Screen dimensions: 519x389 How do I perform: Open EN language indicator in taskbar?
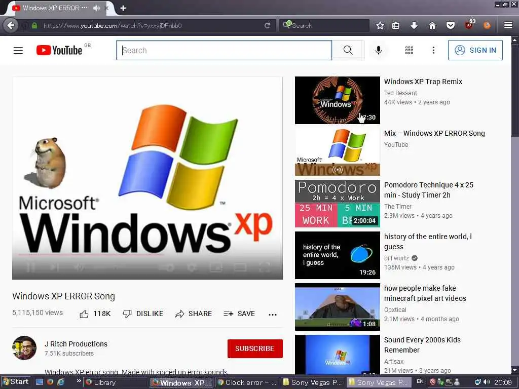point(420,381)
